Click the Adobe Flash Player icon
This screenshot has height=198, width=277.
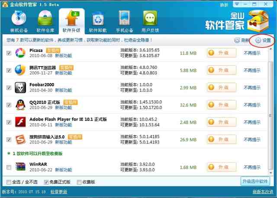coord(20,122)
